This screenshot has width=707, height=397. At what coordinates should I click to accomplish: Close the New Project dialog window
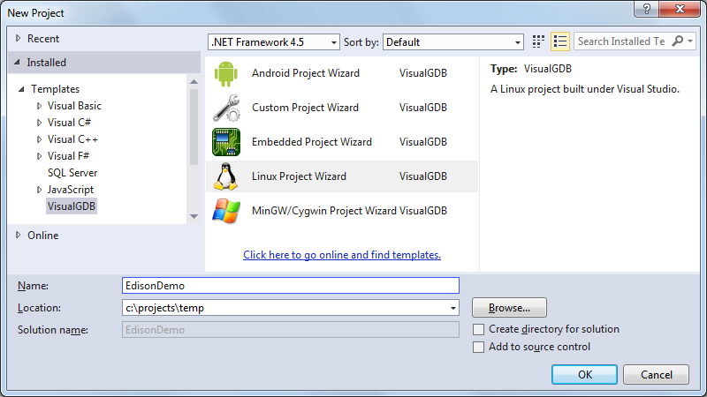pyautogui.click(x=680, y=9)
